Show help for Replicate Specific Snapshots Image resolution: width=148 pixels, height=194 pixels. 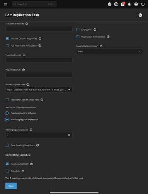click(x=42, y=100)
